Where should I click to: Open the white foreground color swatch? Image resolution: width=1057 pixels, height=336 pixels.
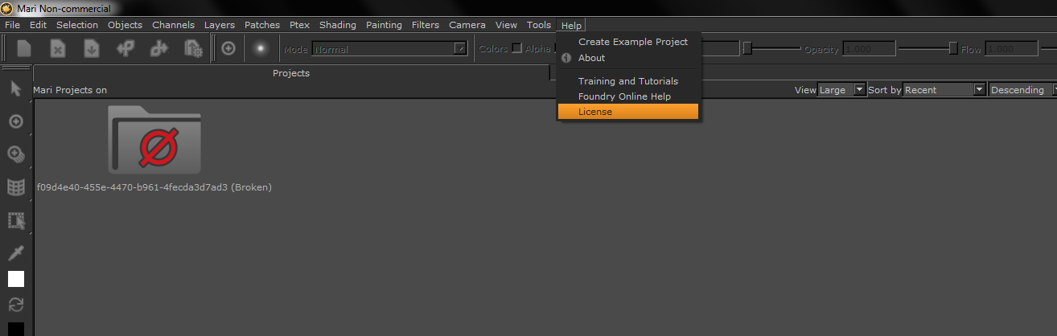pos(16,279)
